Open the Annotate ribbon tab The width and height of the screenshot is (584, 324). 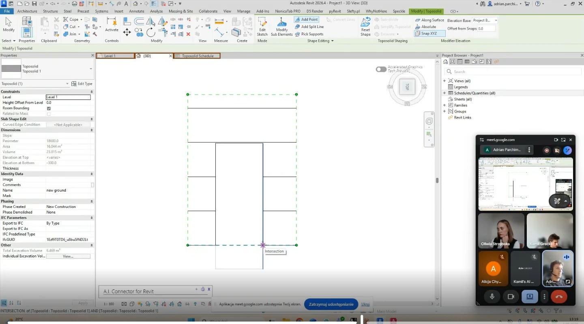click(x=137, y=11)
